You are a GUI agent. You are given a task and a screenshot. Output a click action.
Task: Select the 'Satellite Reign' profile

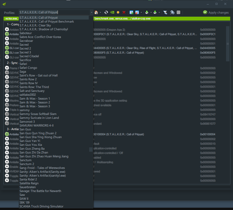pos(29,183)
